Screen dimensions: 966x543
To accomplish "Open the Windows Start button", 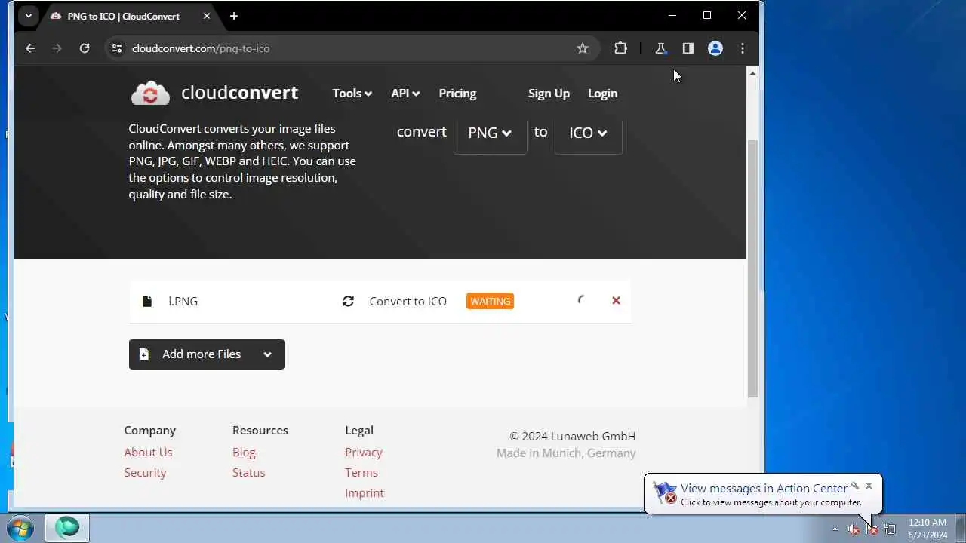I will pyautogui.click(x=20, y=528).
